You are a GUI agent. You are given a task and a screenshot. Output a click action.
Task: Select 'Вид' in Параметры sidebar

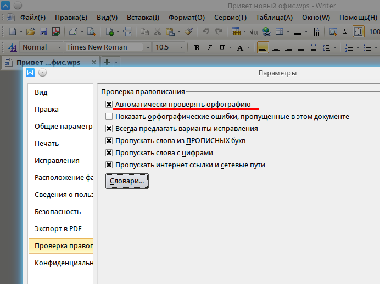tap(60, 92)
